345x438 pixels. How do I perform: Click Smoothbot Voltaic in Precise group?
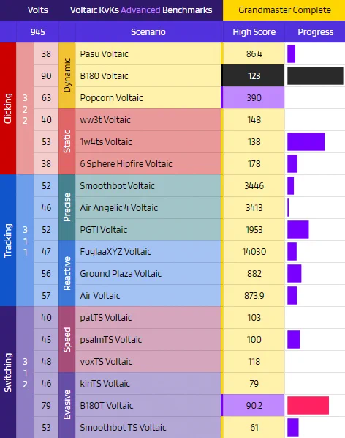(117, 186)
